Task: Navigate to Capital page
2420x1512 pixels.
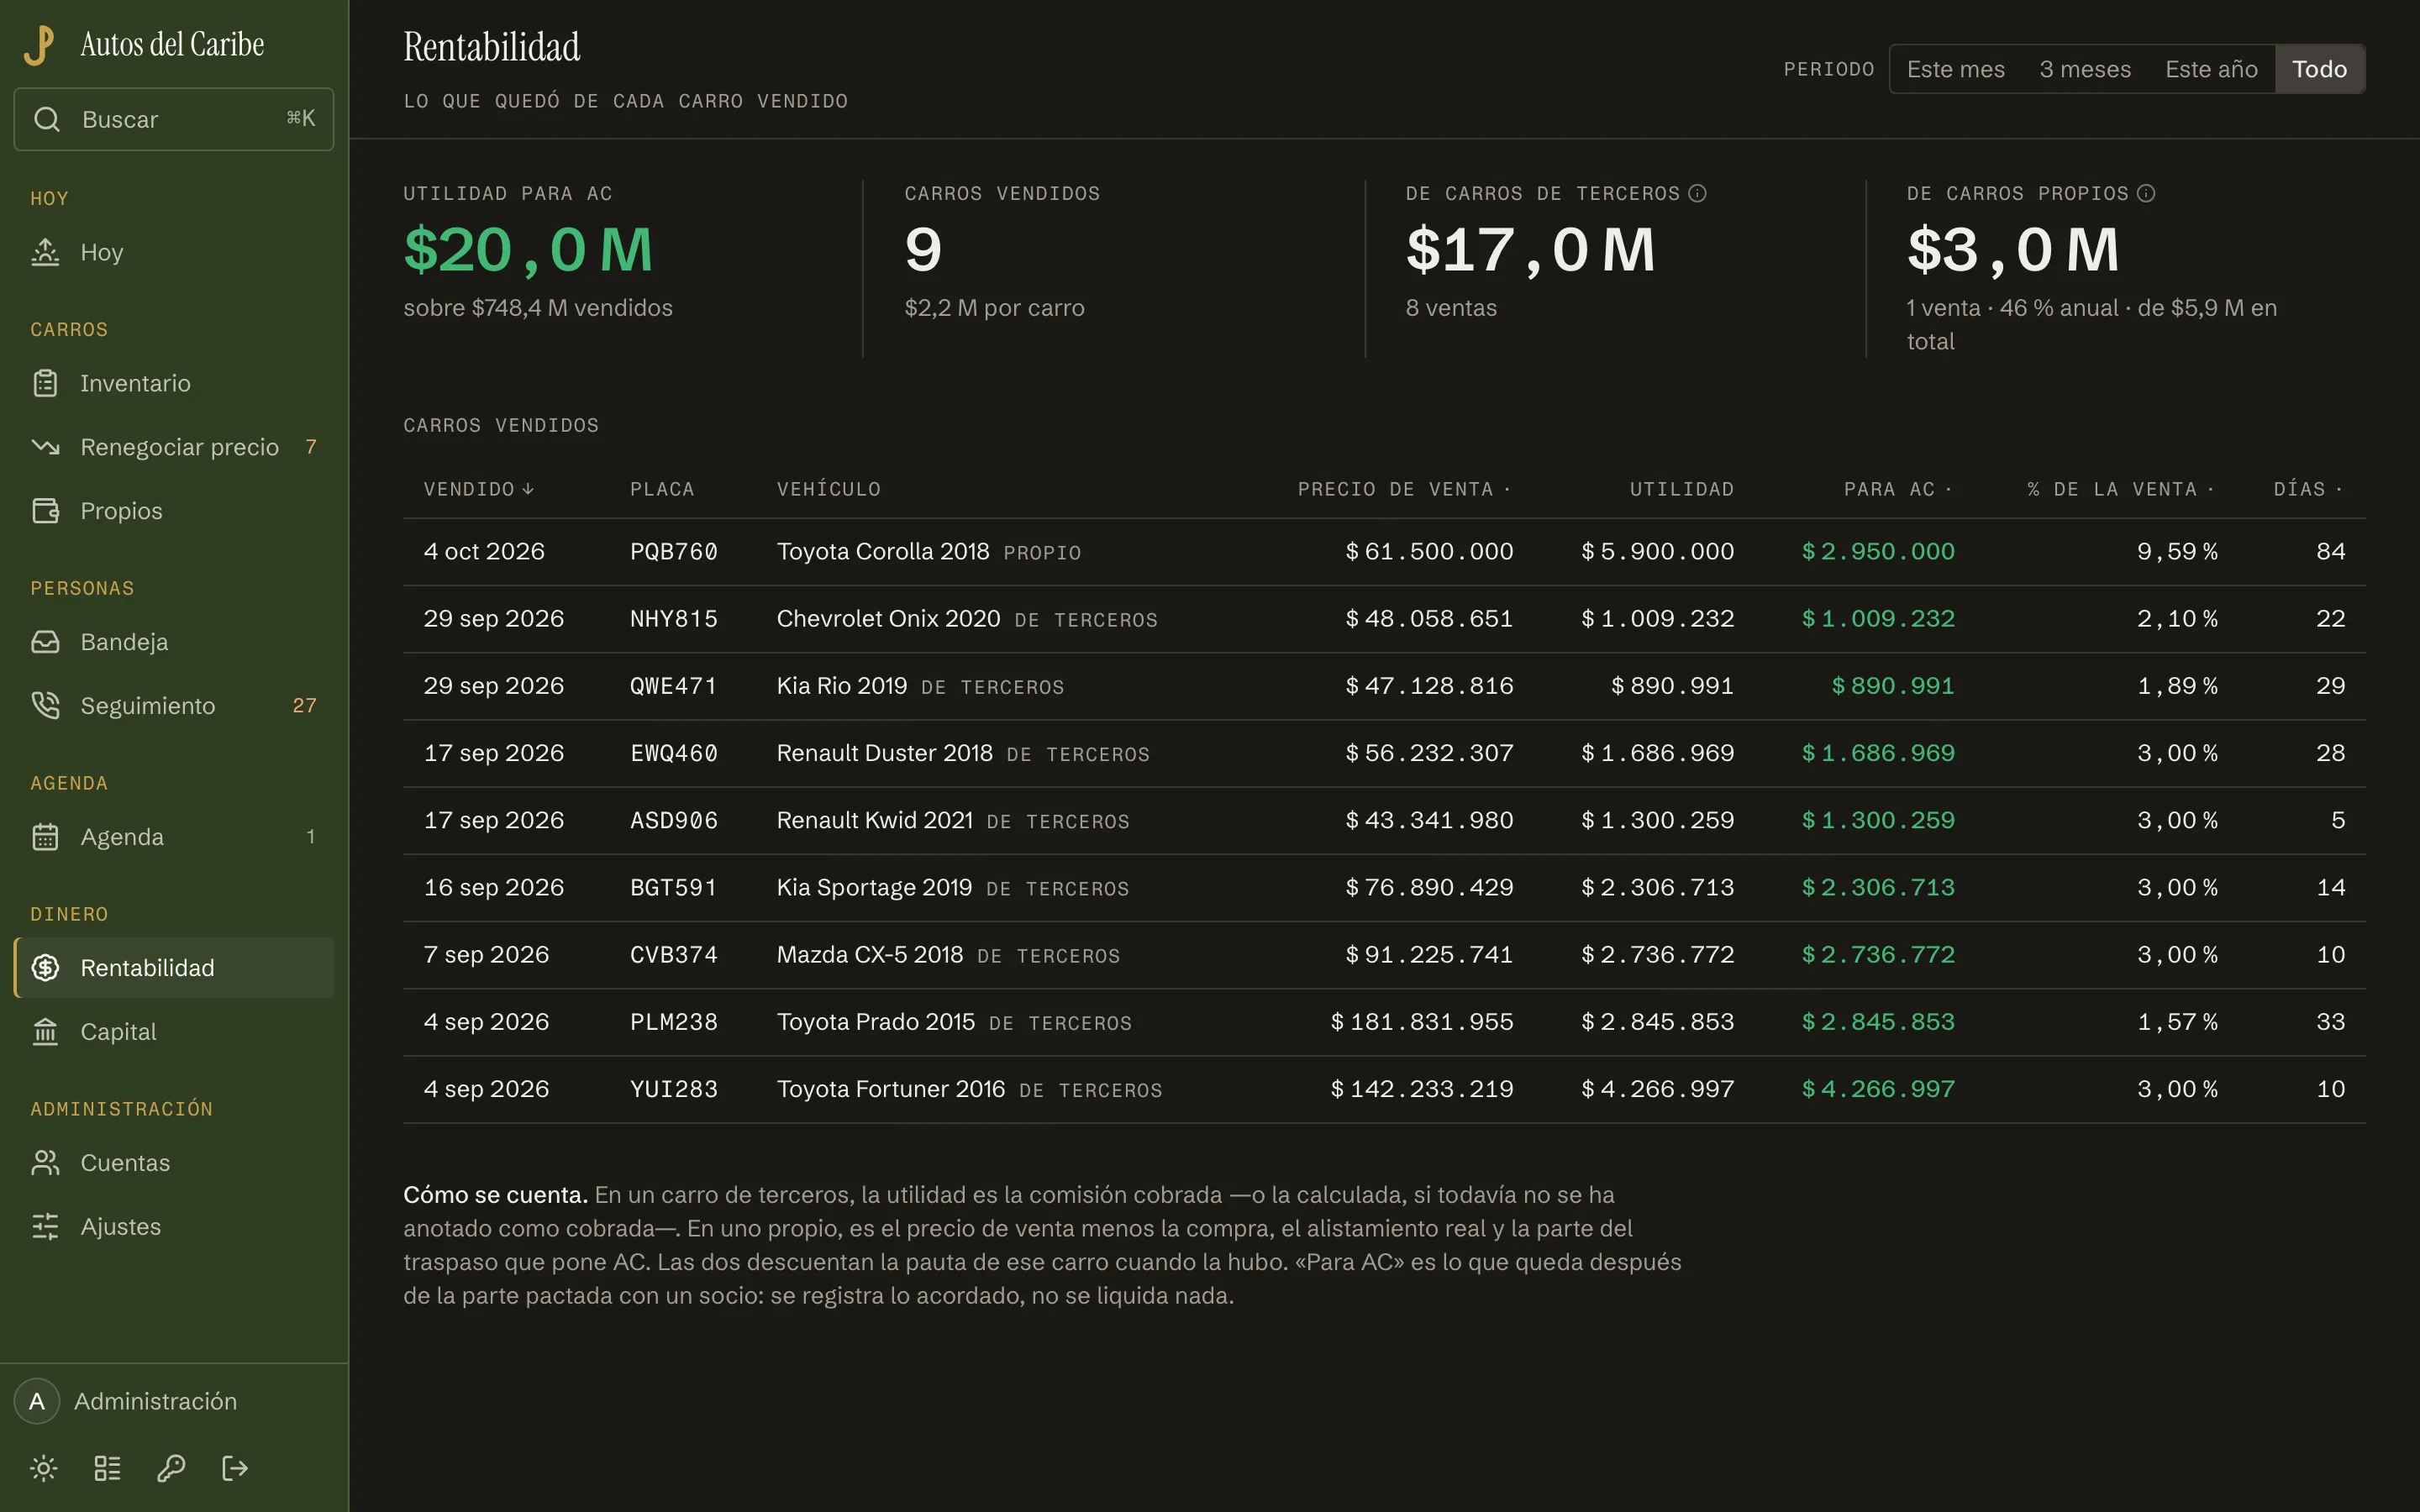Action: coord(174,1032)
